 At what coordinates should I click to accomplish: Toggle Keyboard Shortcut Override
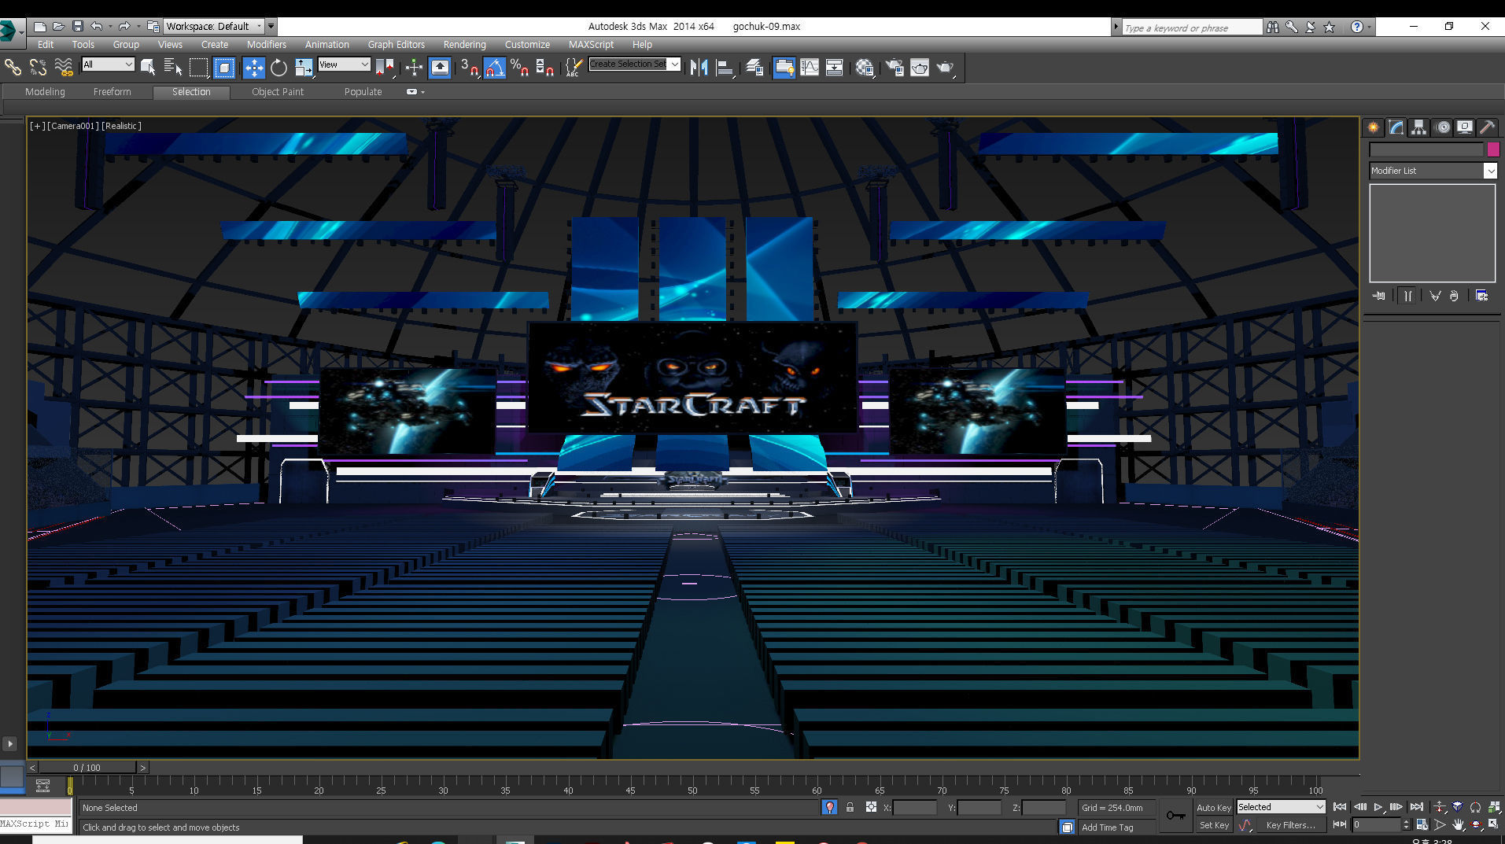pyautogui.click(x=440, y=68)
